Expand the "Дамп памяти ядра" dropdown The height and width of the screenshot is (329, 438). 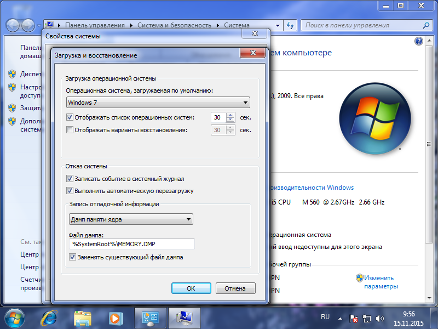(131, 219)
